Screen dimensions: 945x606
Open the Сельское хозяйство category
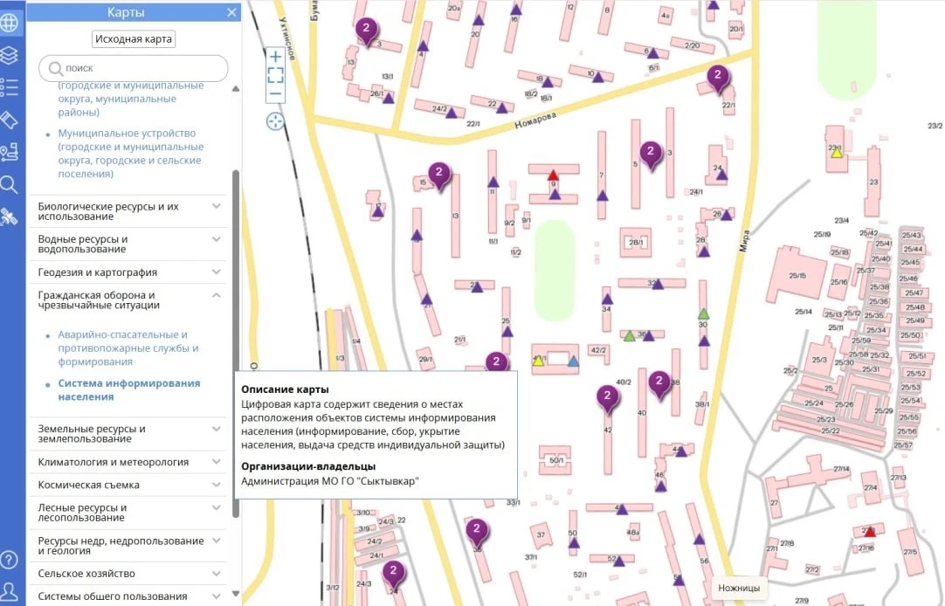tap(128, 574)
